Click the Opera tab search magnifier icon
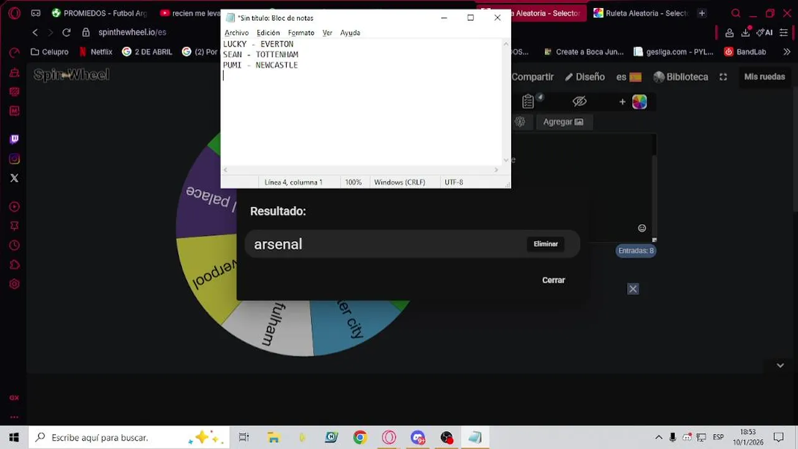The height and width of the screenshot is (449, 798). pyautogui.click(x=736, y=13)
